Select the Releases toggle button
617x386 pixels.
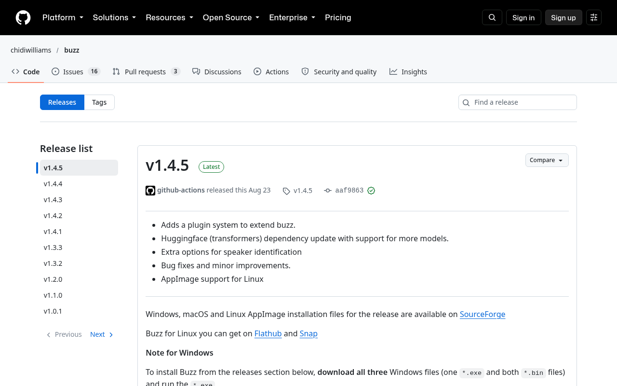pyautogui.click(x=62, y=102)
